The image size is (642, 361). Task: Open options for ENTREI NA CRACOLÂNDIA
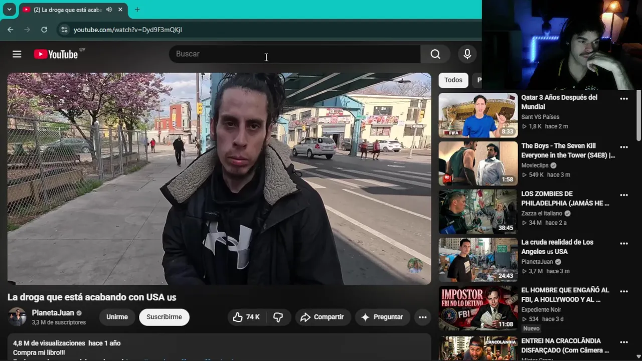point(624,342)
